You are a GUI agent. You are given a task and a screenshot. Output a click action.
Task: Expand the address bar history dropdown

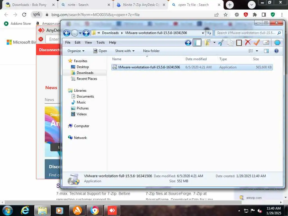click(x=203, y=33)
